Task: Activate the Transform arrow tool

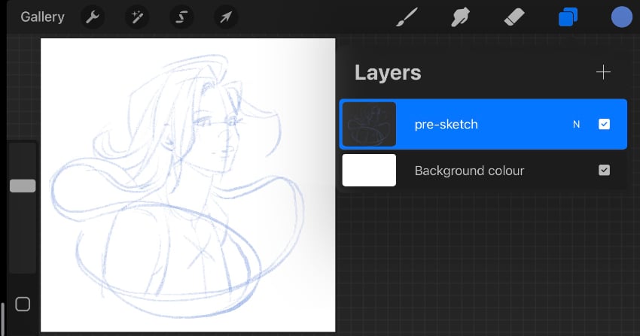Action: (x=226, y=17)
